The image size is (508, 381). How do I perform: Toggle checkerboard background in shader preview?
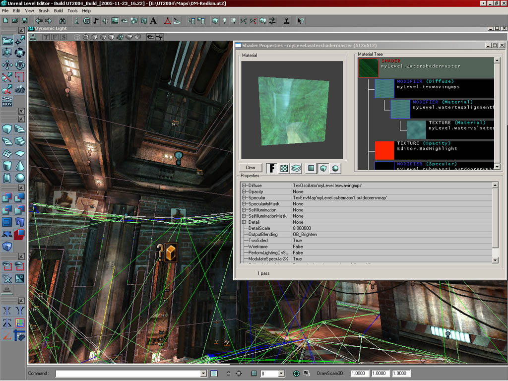pyautogui.click(x=284, y=168)
